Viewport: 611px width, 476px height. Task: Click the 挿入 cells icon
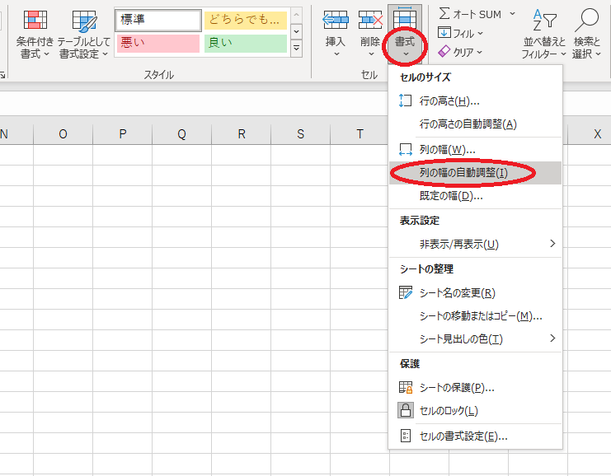click(335, 21)
